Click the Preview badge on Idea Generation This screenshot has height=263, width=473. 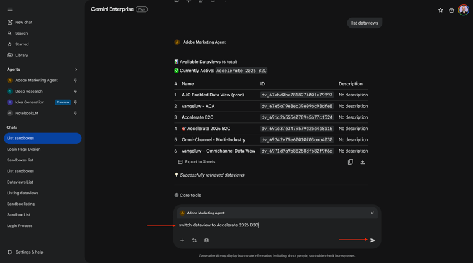[x=62, y=102]
